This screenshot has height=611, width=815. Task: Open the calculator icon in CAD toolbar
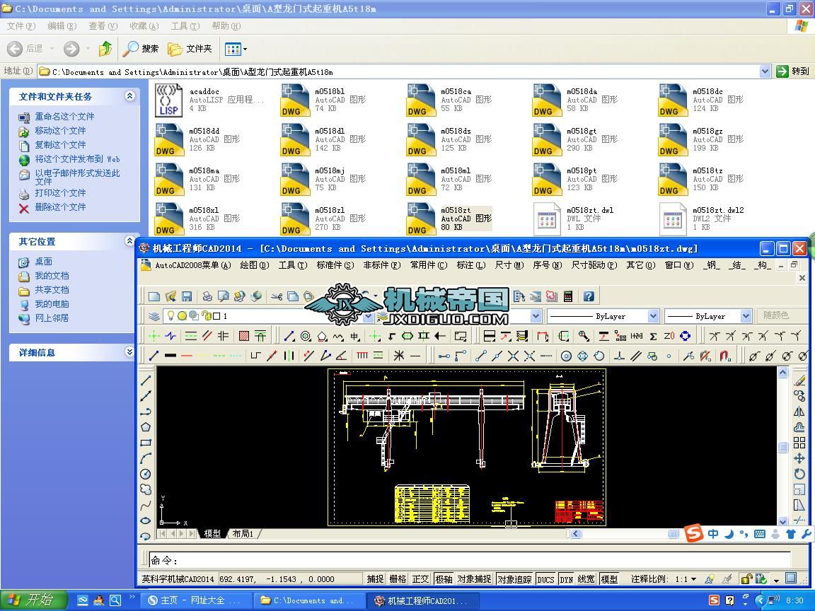point(568,297)
